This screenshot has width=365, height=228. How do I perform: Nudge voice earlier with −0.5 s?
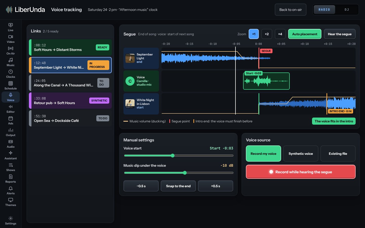[x=141, y=186]
